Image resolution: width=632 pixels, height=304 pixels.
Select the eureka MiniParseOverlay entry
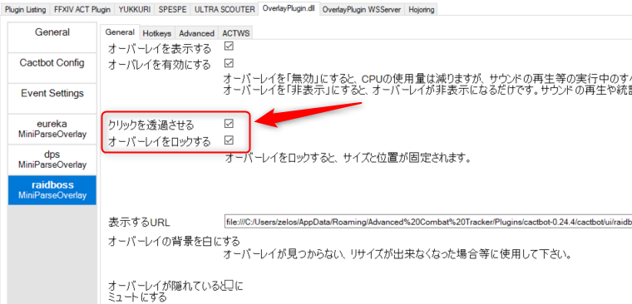click(52, 129)
